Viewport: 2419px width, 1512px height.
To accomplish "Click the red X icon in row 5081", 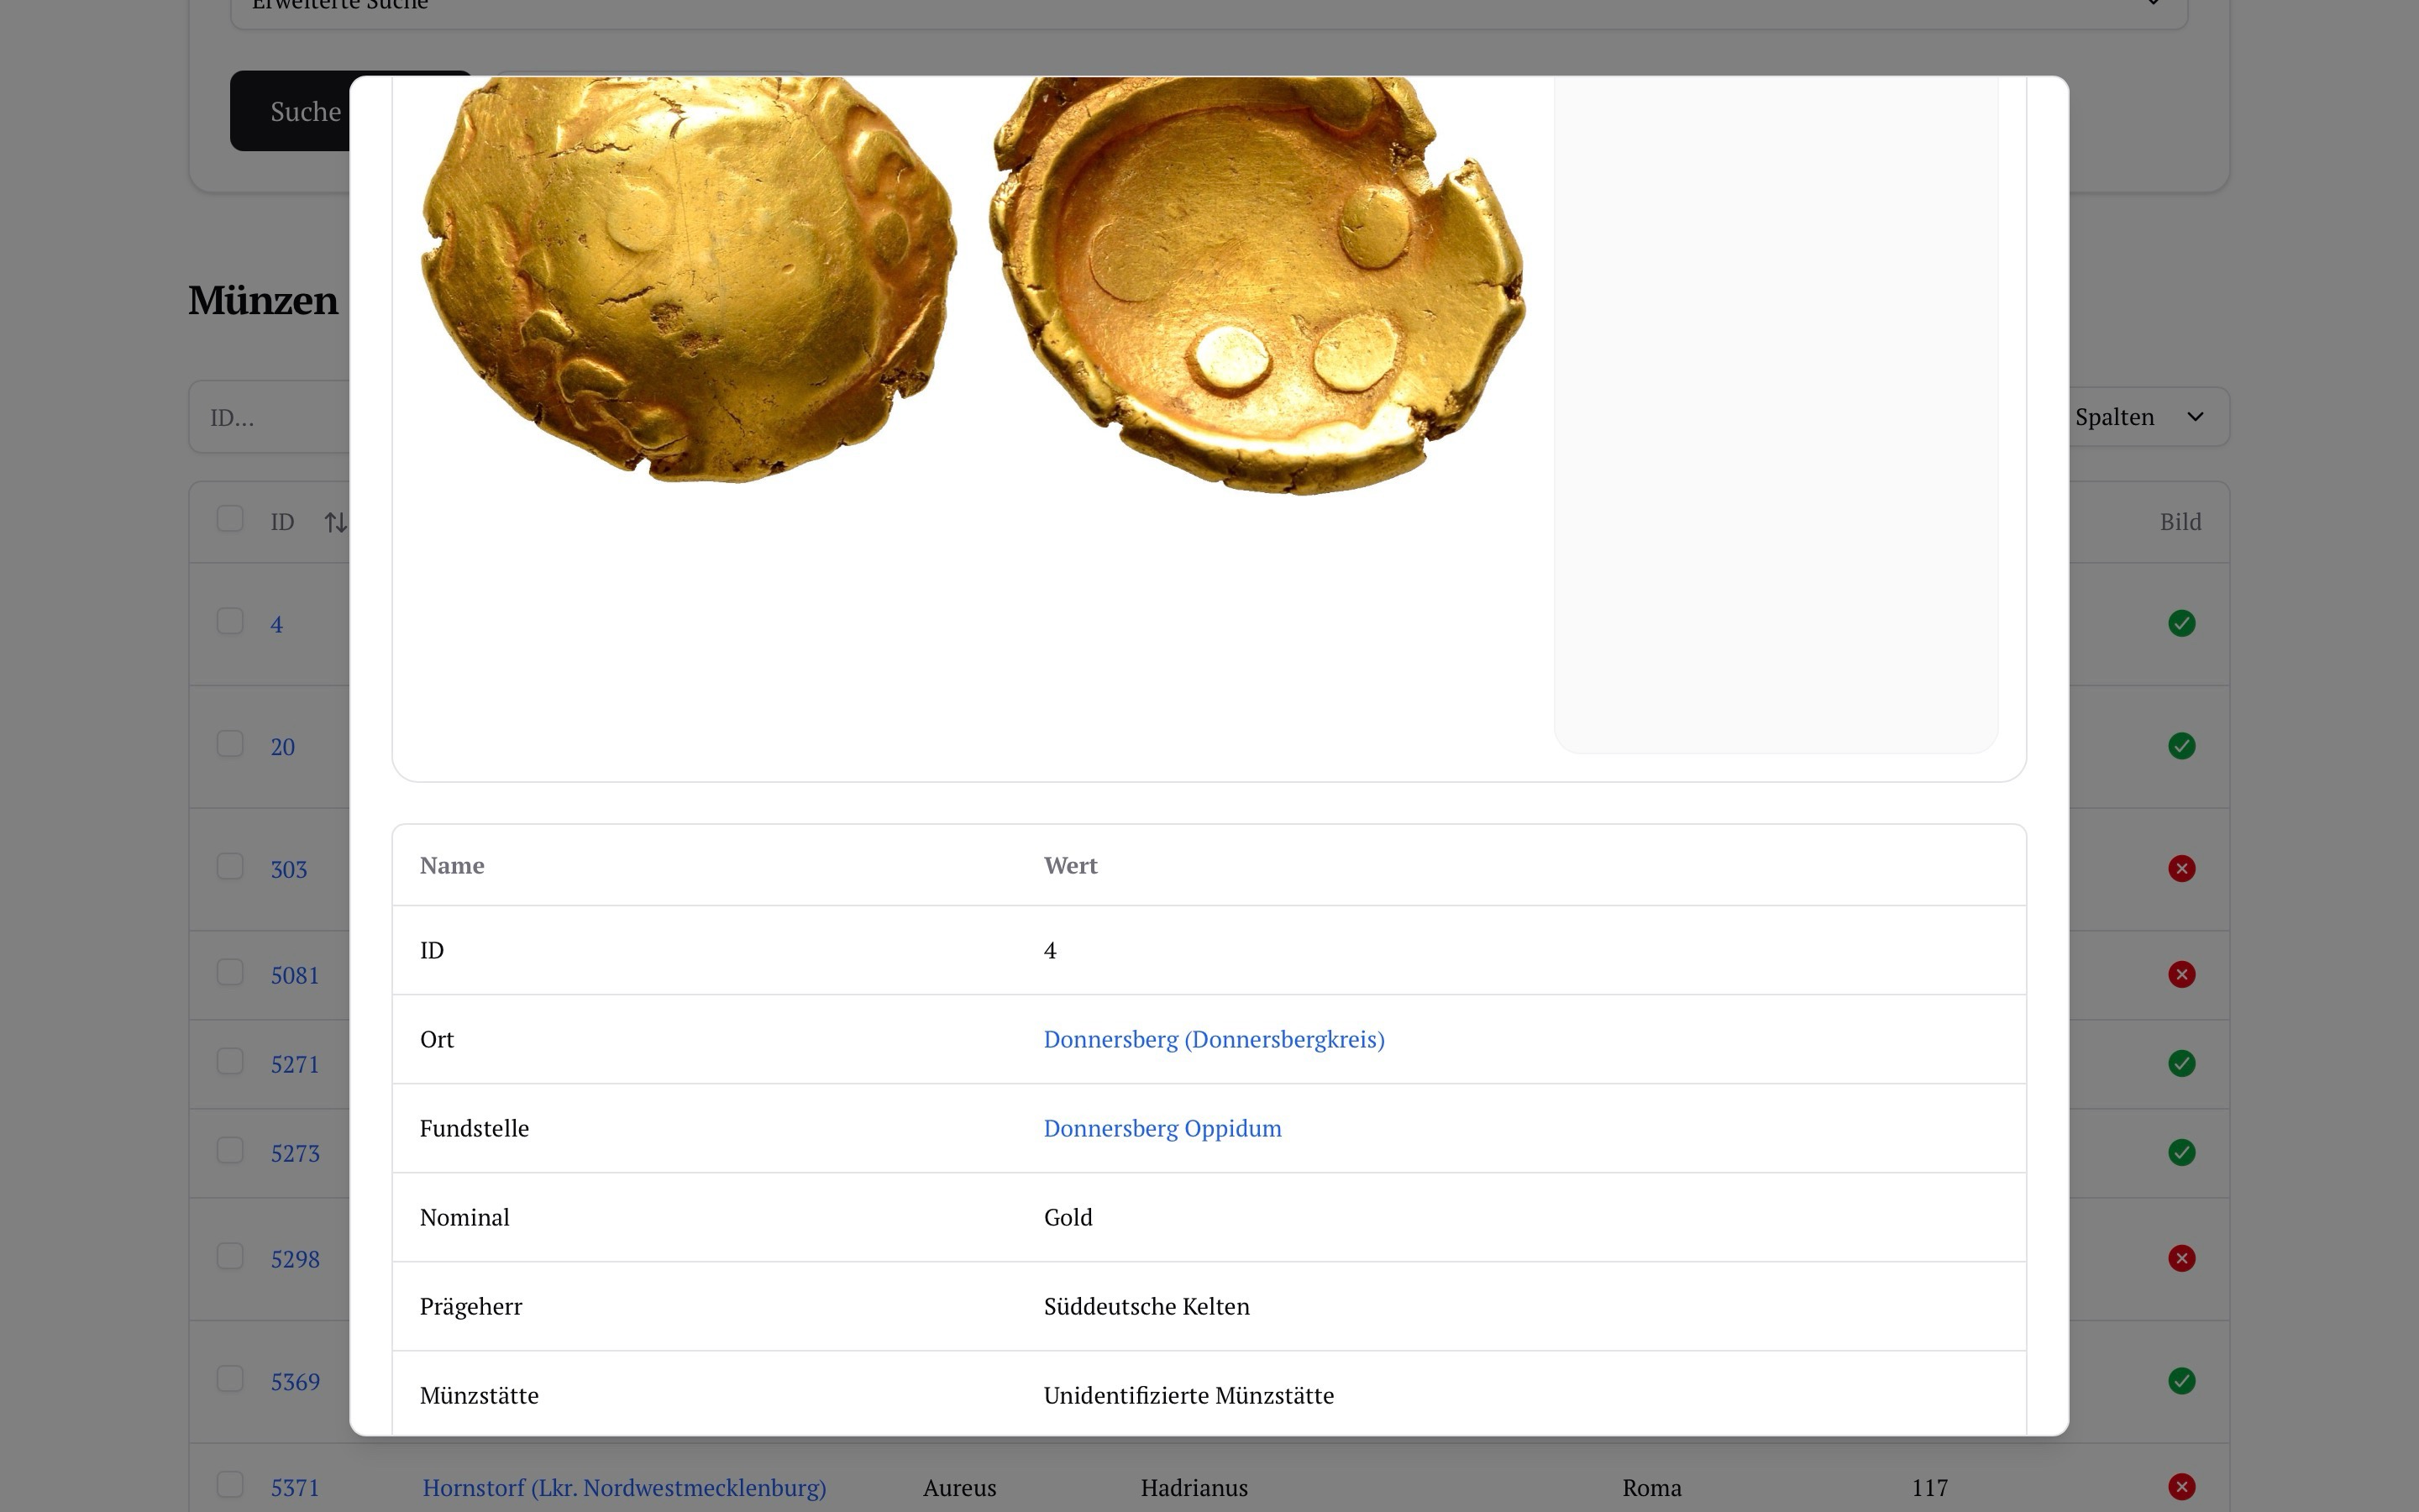I will (2181, 975).
